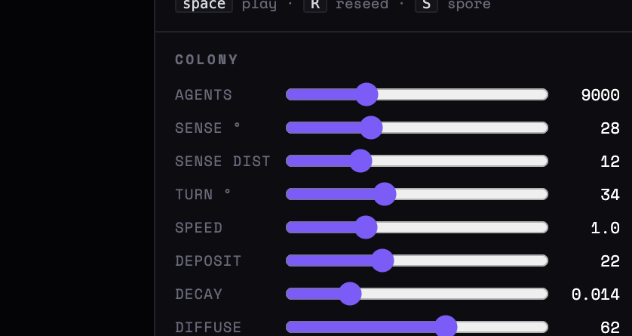Screen dimensions: 632x336
Task: Select the DECAY slider handle
Action: [350, 294]
